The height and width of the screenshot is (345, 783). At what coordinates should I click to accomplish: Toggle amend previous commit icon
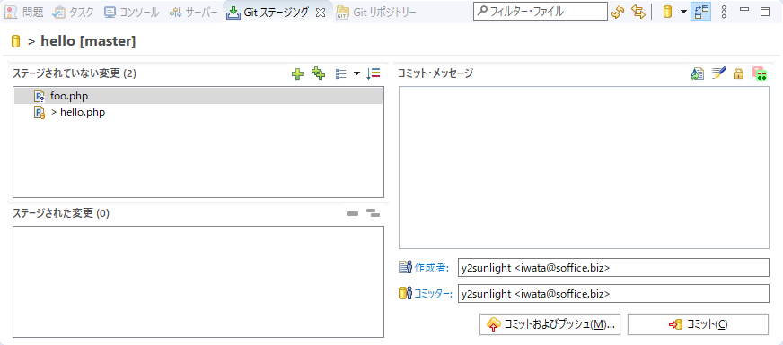tap(697, 73)
